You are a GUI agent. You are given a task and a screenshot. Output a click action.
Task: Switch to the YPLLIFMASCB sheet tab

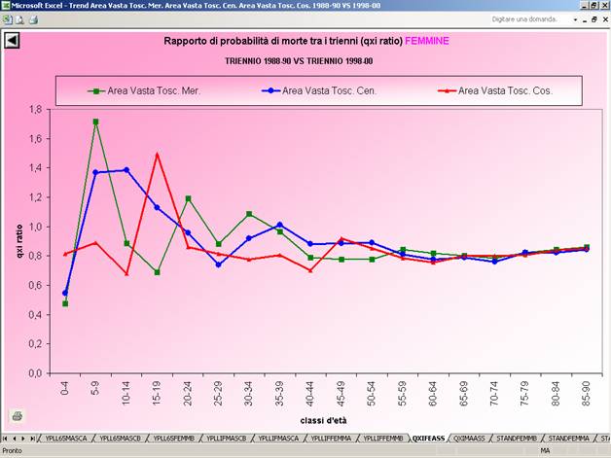pyautogui.click(x=227, y=439)
